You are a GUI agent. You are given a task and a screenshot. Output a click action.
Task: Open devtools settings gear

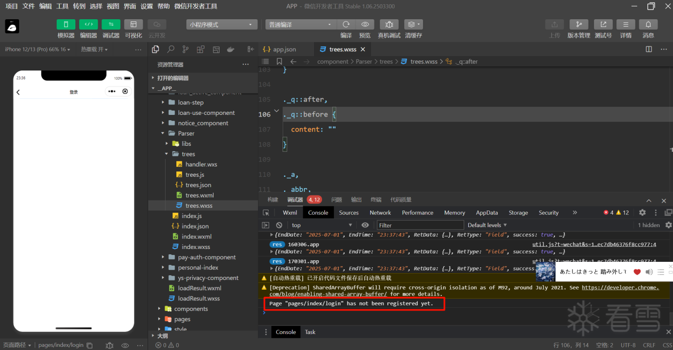[643, 213]
